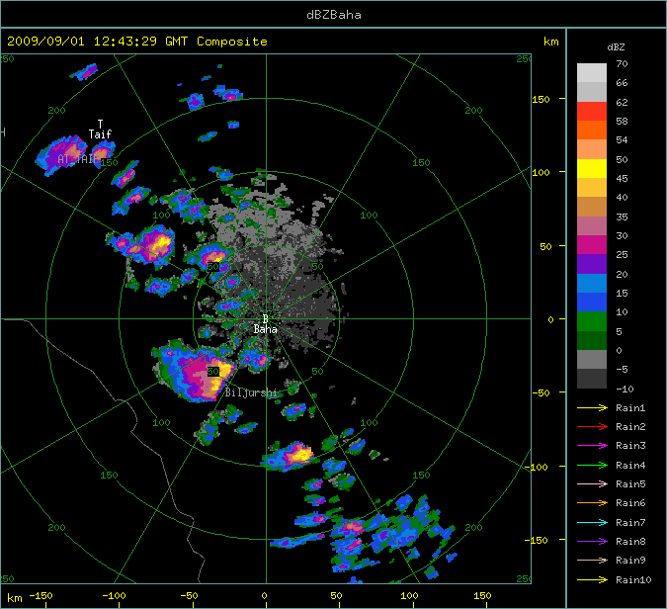Click the dBZ heading above the color scale

point(616,47)
